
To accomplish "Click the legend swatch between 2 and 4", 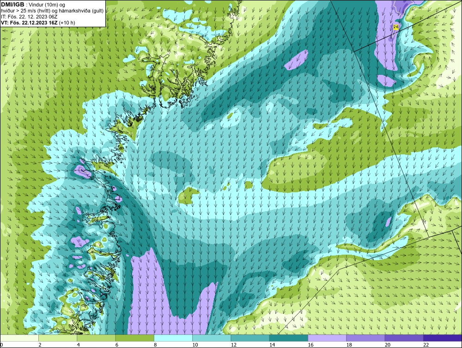I will click(x=58, y=338).
